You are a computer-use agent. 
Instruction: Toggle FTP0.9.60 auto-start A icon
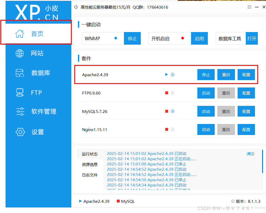click(x=173, y=93)
